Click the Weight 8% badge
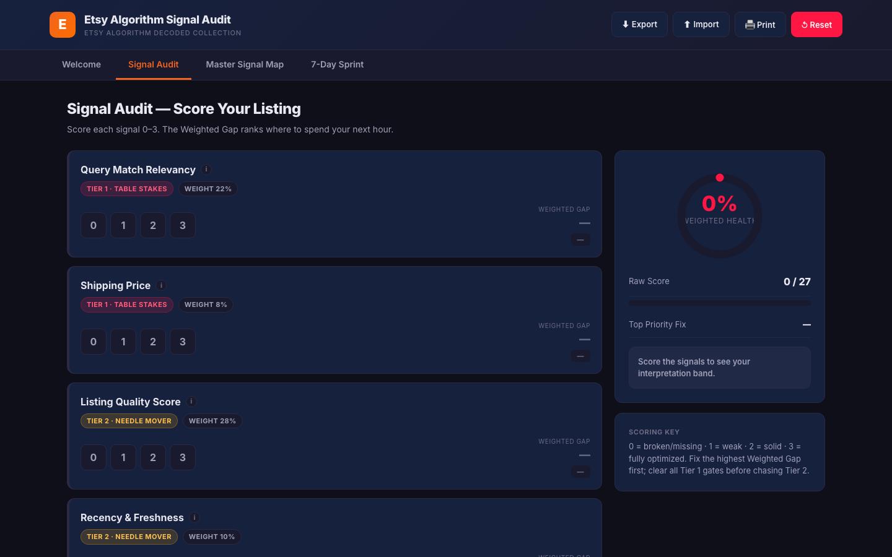 point(206,304)
